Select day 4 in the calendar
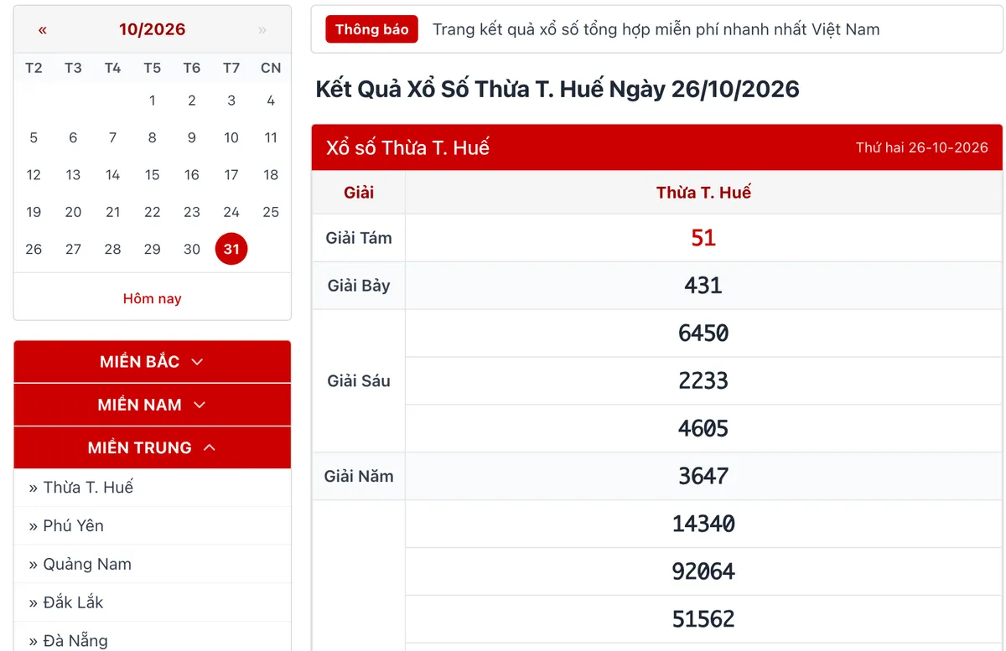 [271, 101]
